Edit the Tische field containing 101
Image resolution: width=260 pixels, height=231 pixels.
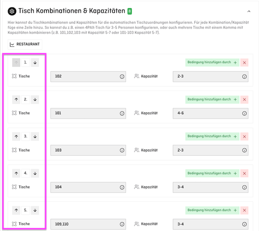pyautogui.click(x=88, y=113)
